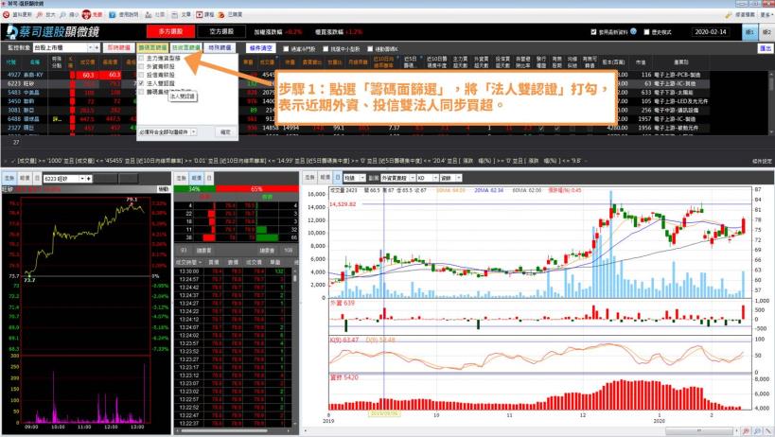Click the 確定 button in the filter popup
This screenshot has width=775, height=437.
tap(225, 132)
